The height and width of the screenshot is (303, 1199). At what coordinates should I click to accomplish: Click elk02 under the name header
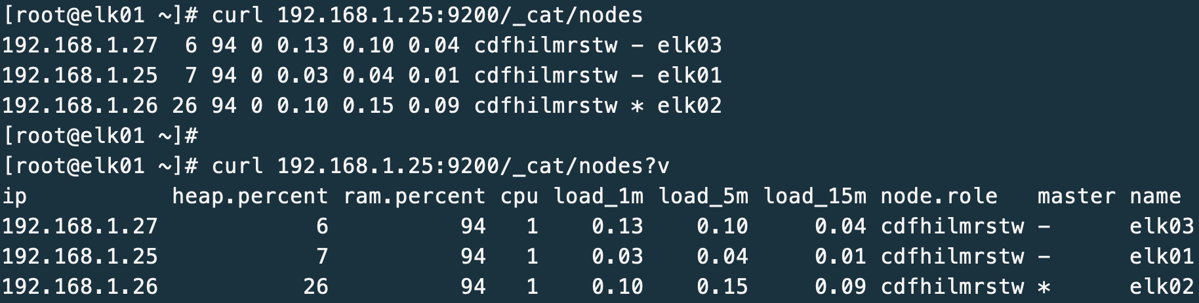coord(1162,287)
